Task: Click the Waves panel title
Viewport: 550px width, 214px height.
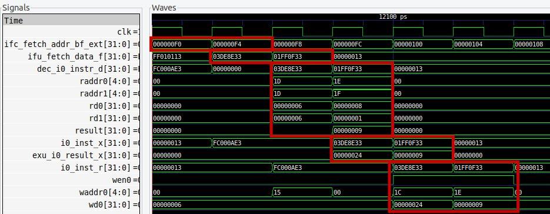Action: click(164, 8)
